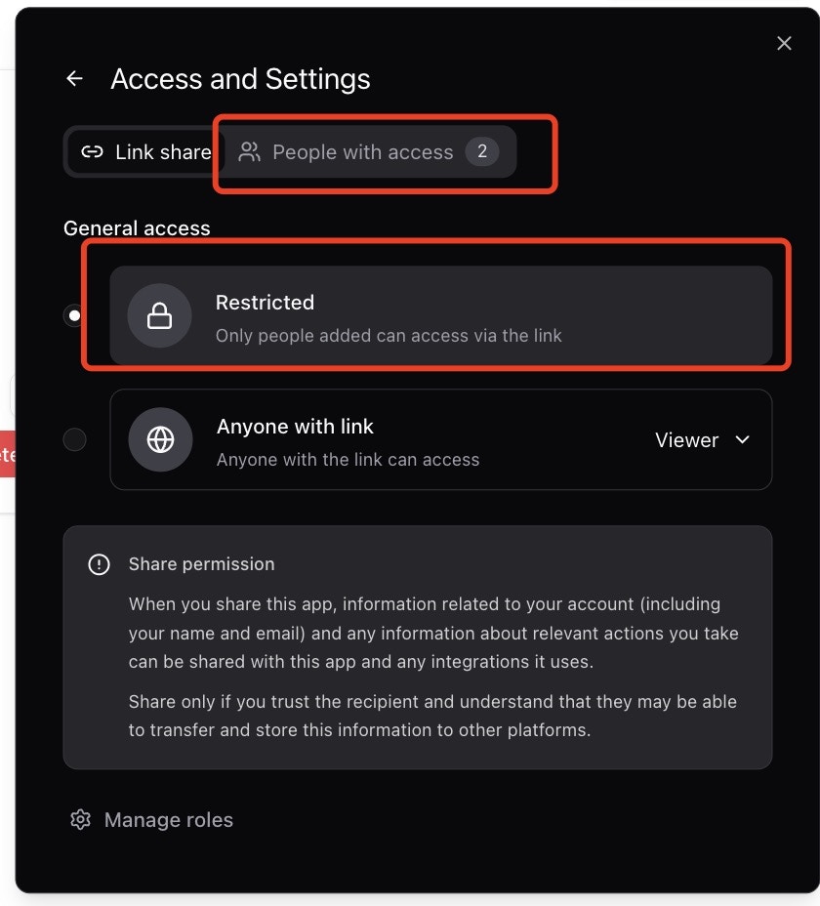Click the Restricted option card
Screen dimensions: 820x906
439,315
